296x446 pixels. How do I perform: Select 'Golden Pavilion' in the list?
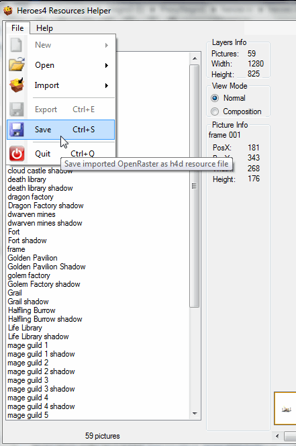click(32, 258)
